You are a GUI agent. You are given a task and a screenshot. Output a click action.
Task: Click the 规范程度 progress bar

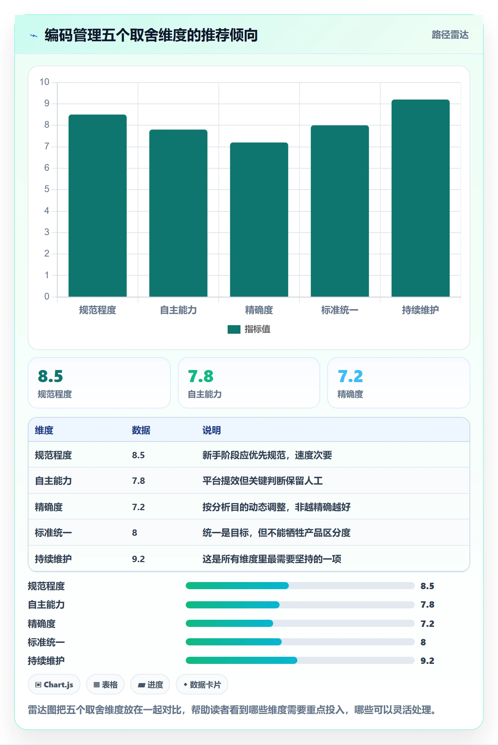click(x=300, y=586)
